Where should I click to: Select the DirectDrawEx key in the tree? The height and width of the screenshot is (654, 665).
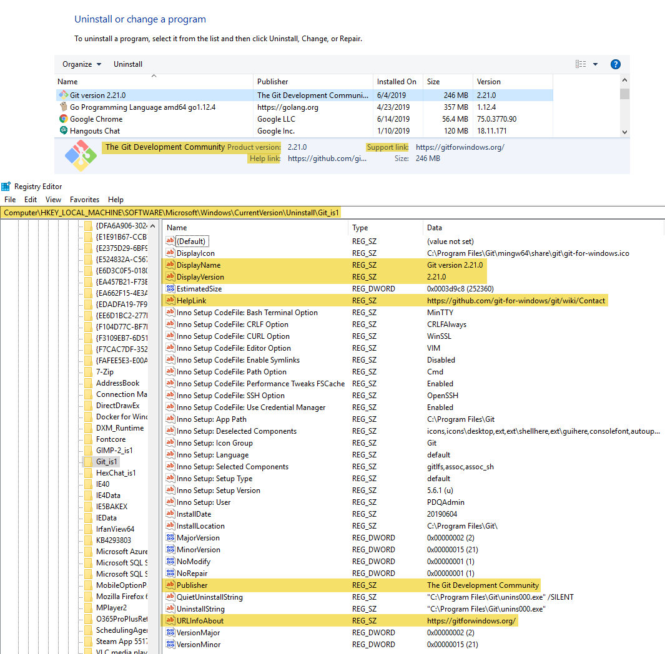tap(117, 405)
